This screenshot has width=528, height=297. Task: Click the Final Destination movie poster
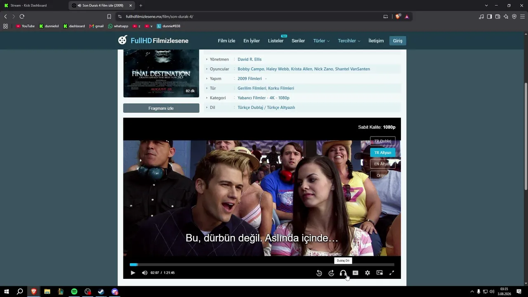pos(161,73)
